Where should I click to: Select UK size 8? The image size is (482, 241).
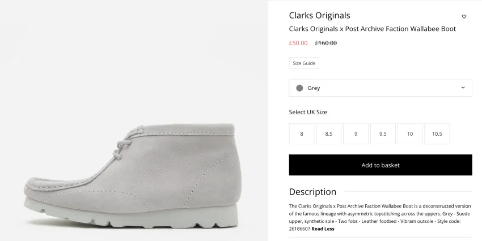[302, 134]
